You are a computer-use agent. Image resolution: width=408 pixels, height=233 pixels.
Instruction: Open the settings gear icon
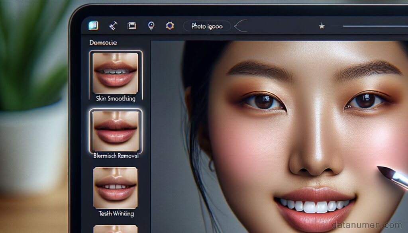[x=170, y=26]
